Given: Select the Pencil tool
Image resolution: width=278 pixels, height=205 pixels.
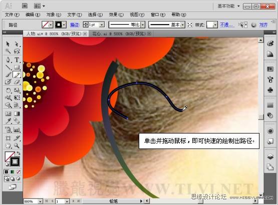Looking at the screenshot, I should click(17, 74).
